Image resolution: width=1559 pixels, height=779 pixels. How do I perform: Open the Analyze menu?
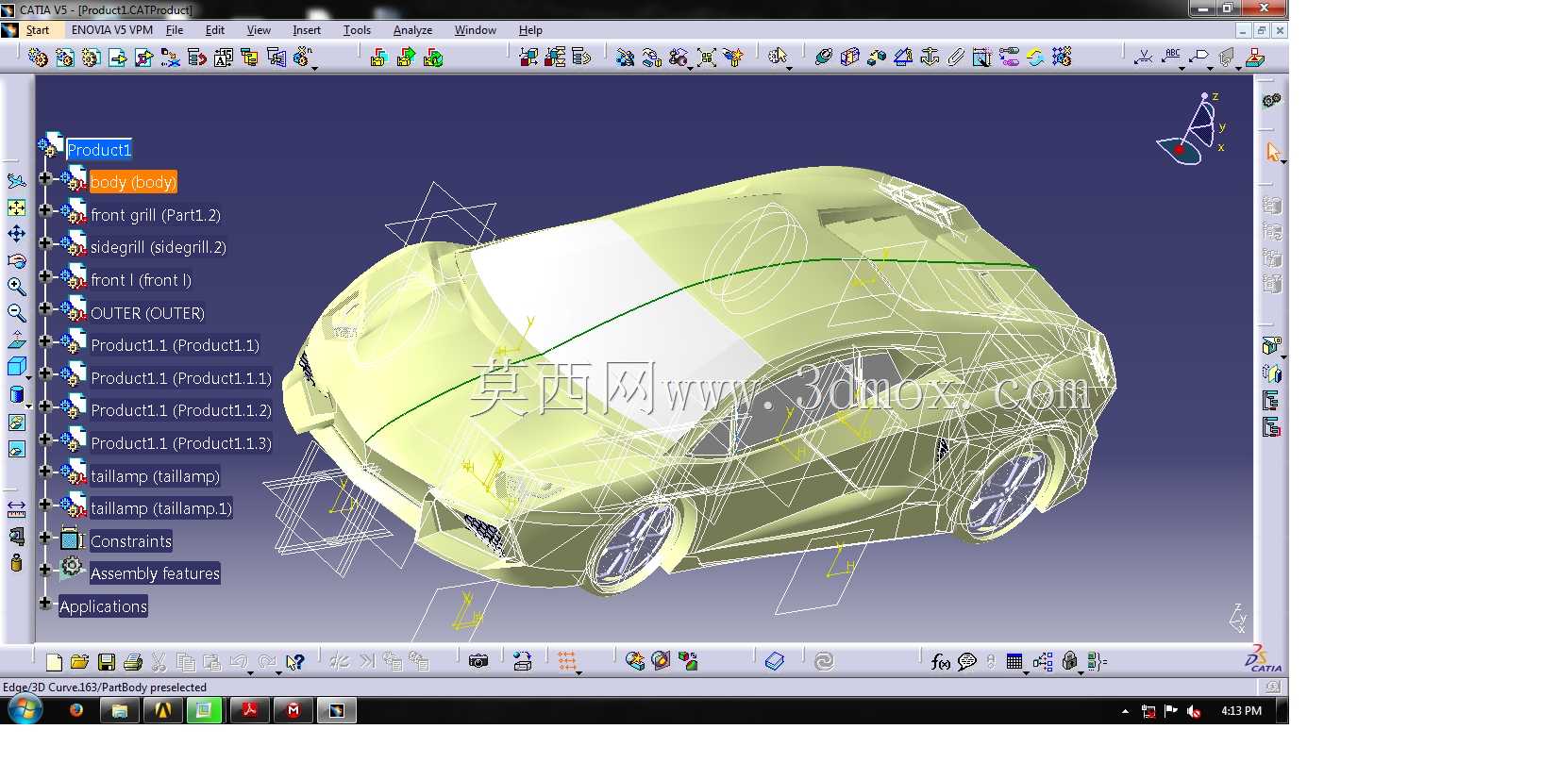click(412, 30)
